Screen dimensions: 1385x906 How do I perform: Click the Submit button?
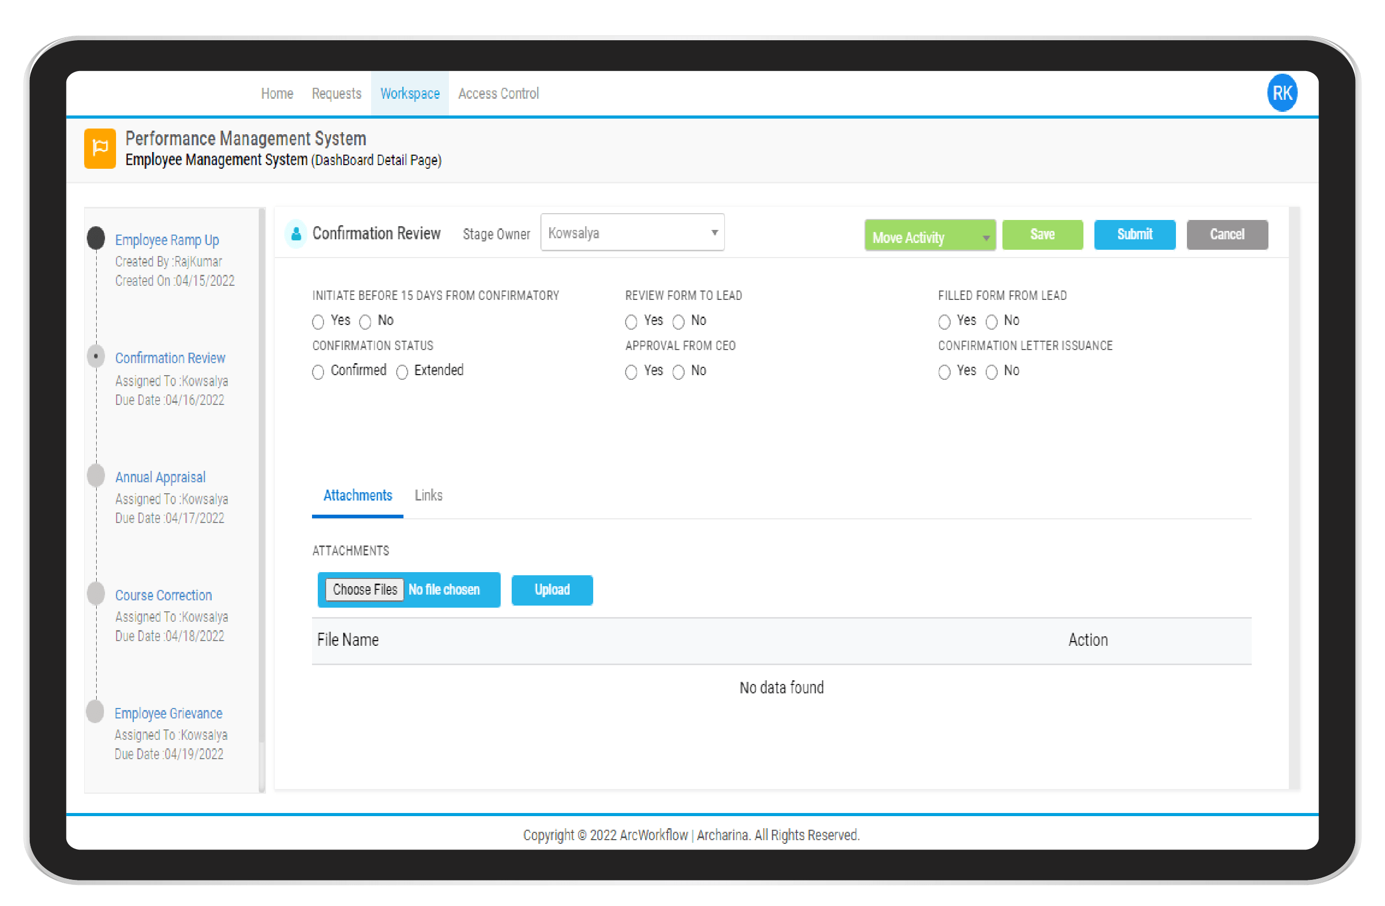[1134, 235]
